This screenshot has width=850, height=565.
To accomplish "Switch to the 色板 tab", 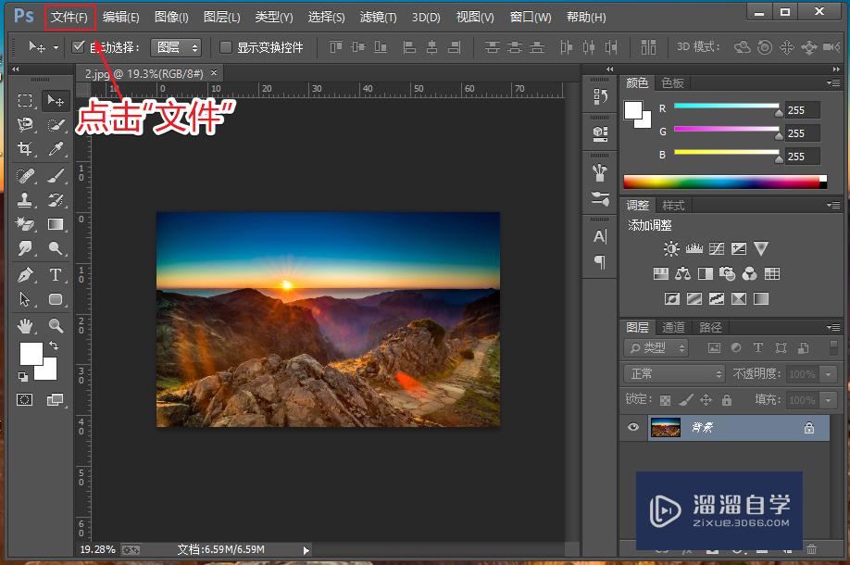I will click(672, 83).
